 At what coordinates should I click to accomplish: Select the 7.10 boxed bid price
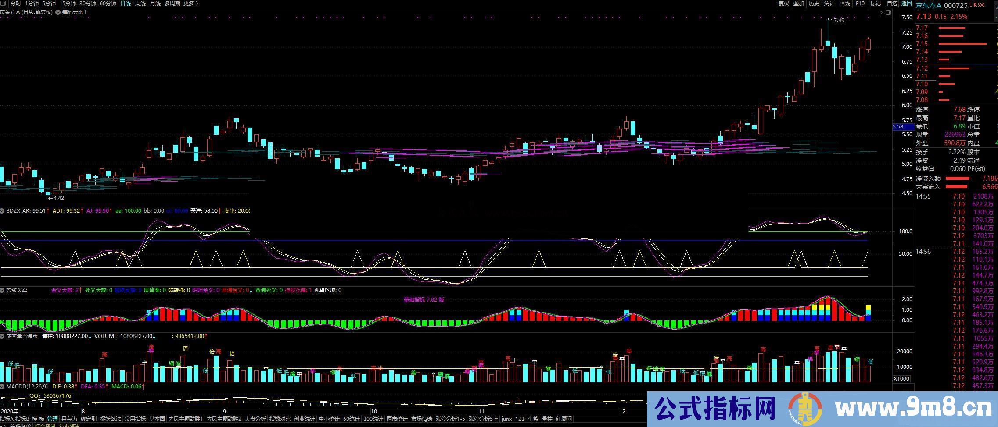point(925,84)
